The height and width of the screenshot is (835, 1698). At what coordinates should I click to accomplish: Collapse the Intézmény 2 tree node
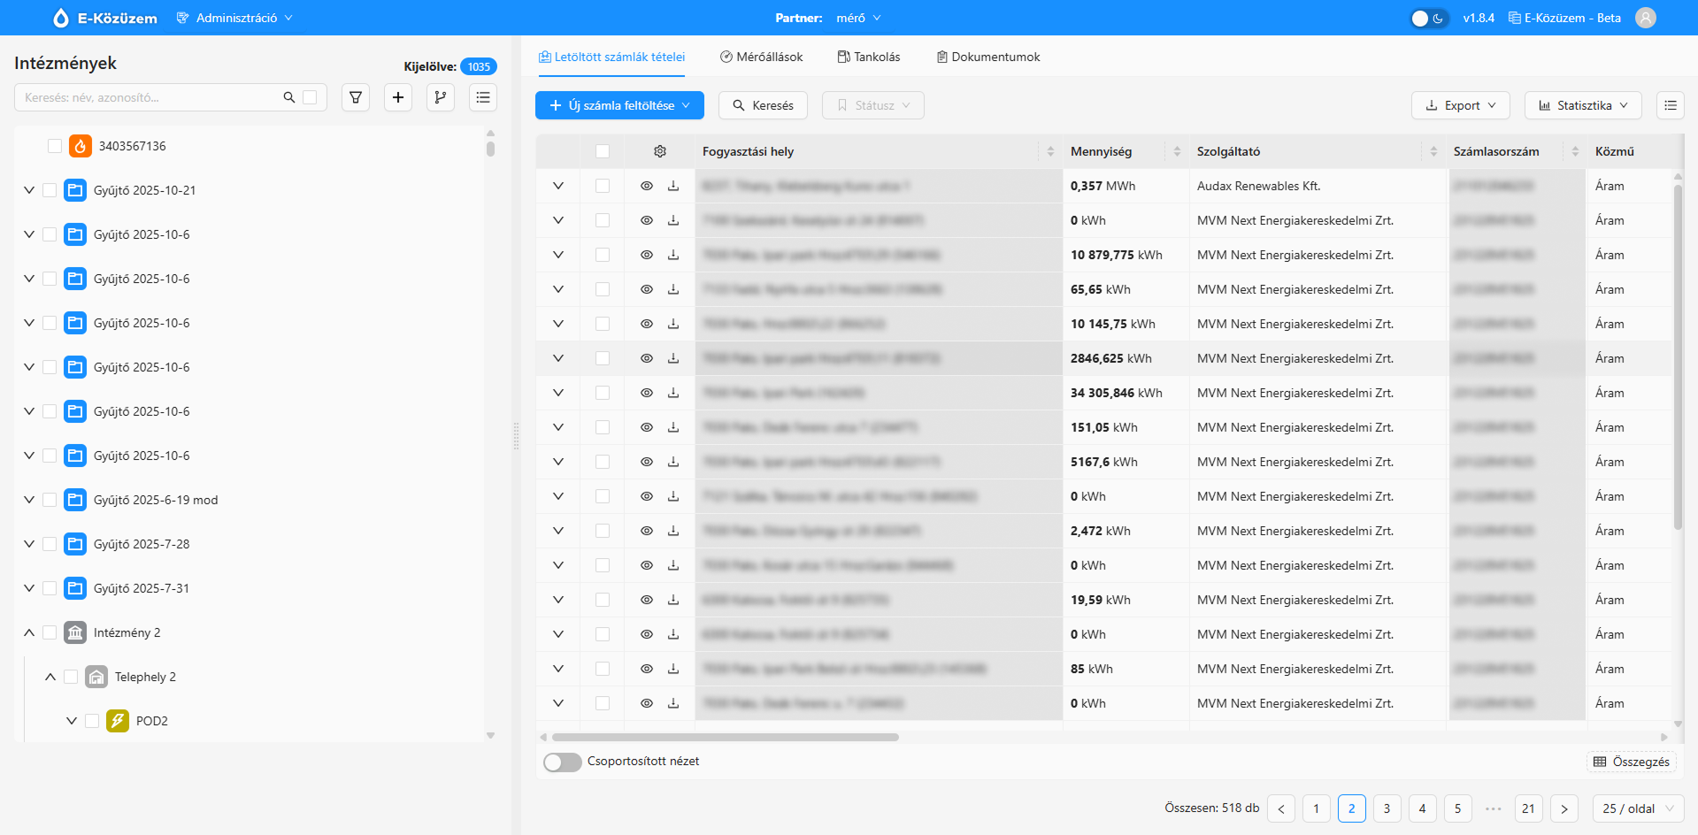coord(29,632)
